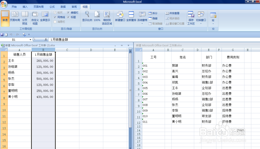Toggle View Side by Side (并排查看)

click(172, 13)
